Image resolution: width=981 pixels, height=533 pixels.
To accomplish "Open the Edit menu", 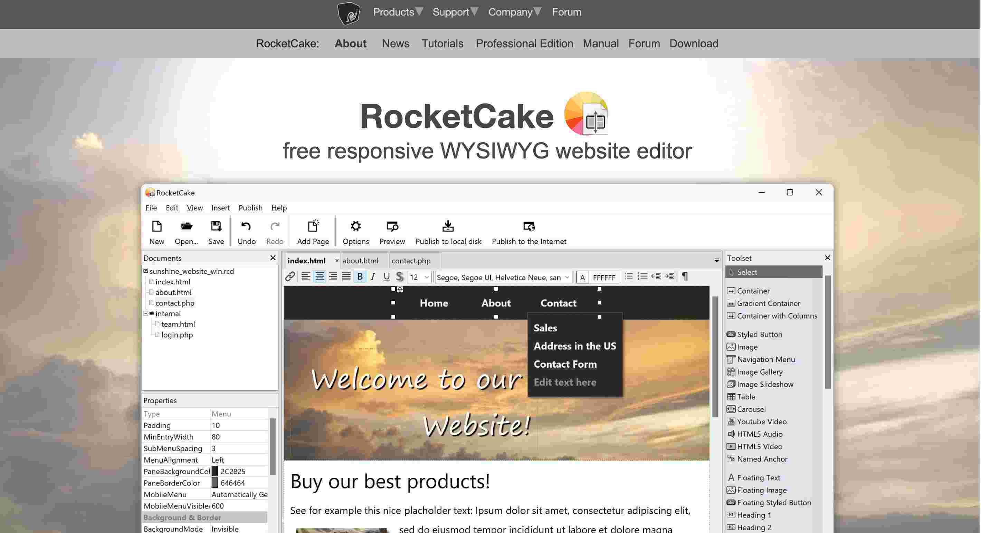I will coord(172,208).
